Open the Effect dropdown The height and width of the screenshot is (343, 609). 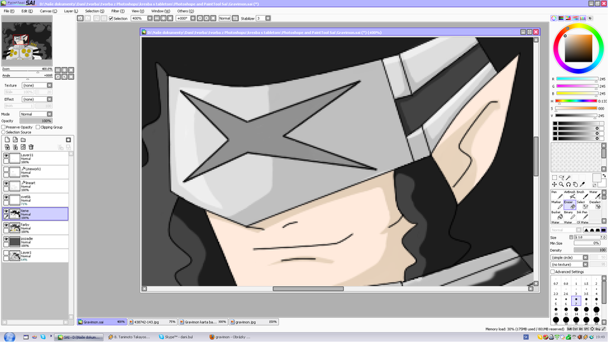coord(37,99)
